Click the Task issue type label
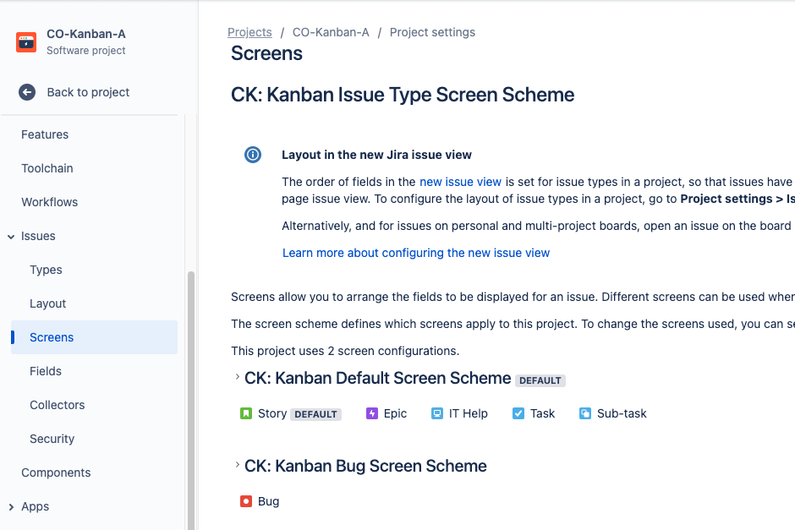Image resolution: width=795 pixels, height=530 pixels. 542,413
